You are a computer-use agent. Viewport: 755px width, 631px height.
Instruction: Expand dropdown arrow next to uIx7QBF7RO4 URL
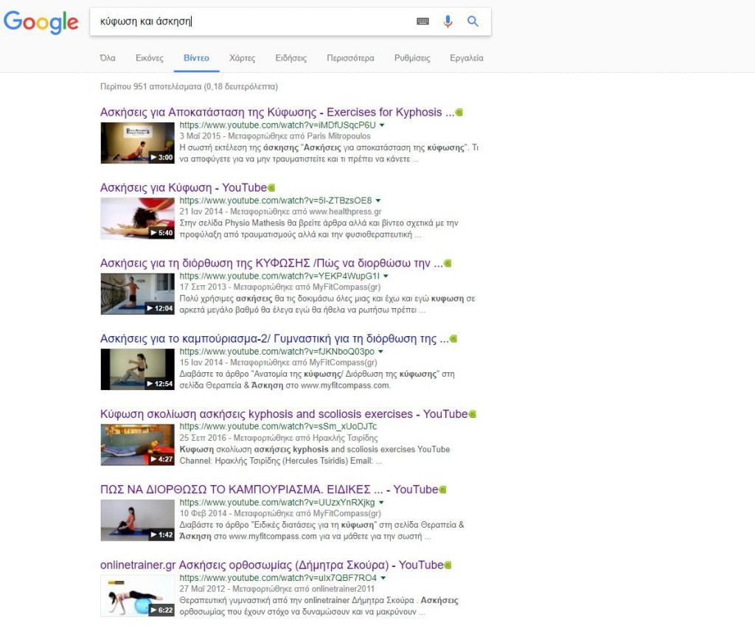point(383,578)
